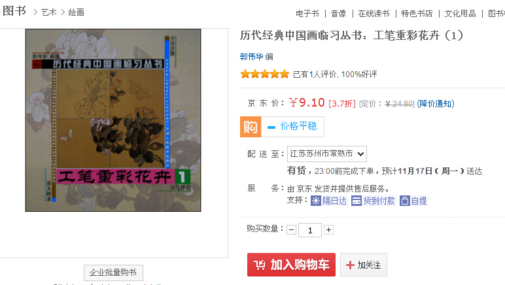
Task: Open the 在线读书 menu item
Action: coord(374,14)
